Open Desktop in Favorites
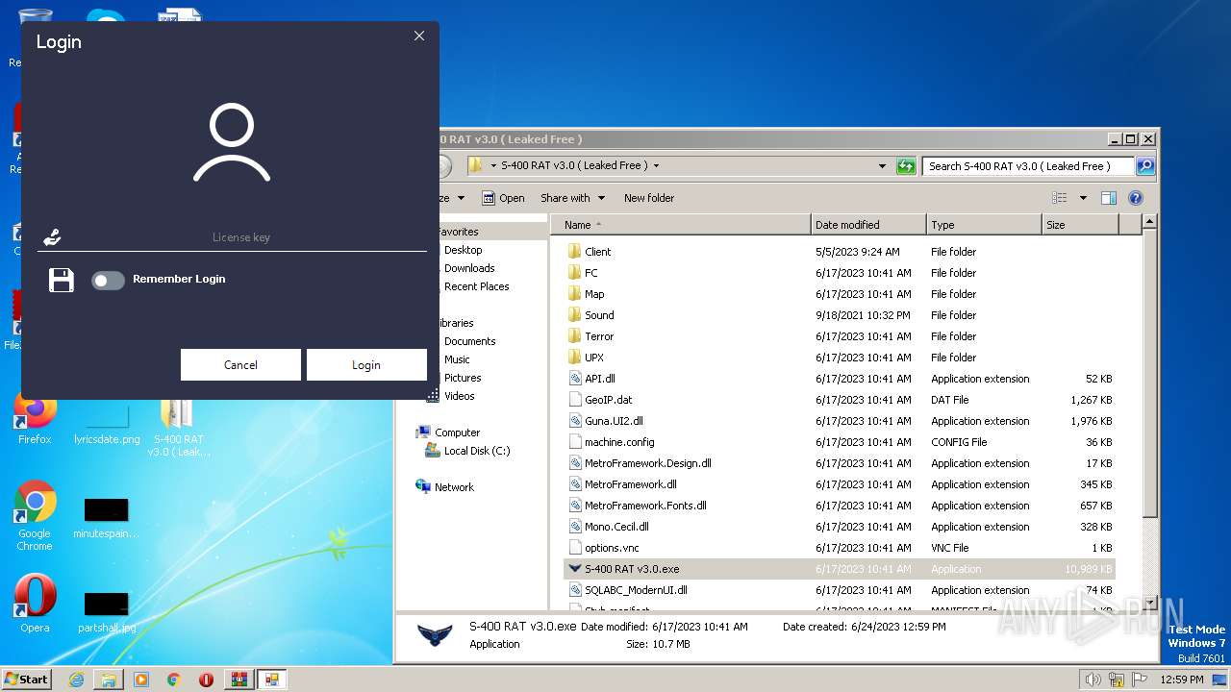 tap(463, 250)
